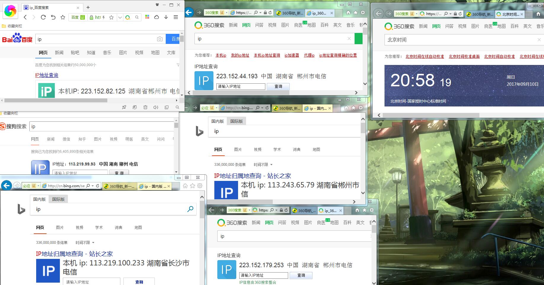
Task: Clear the 北京时间 search box with the X icon
Action: pos(539,40)
